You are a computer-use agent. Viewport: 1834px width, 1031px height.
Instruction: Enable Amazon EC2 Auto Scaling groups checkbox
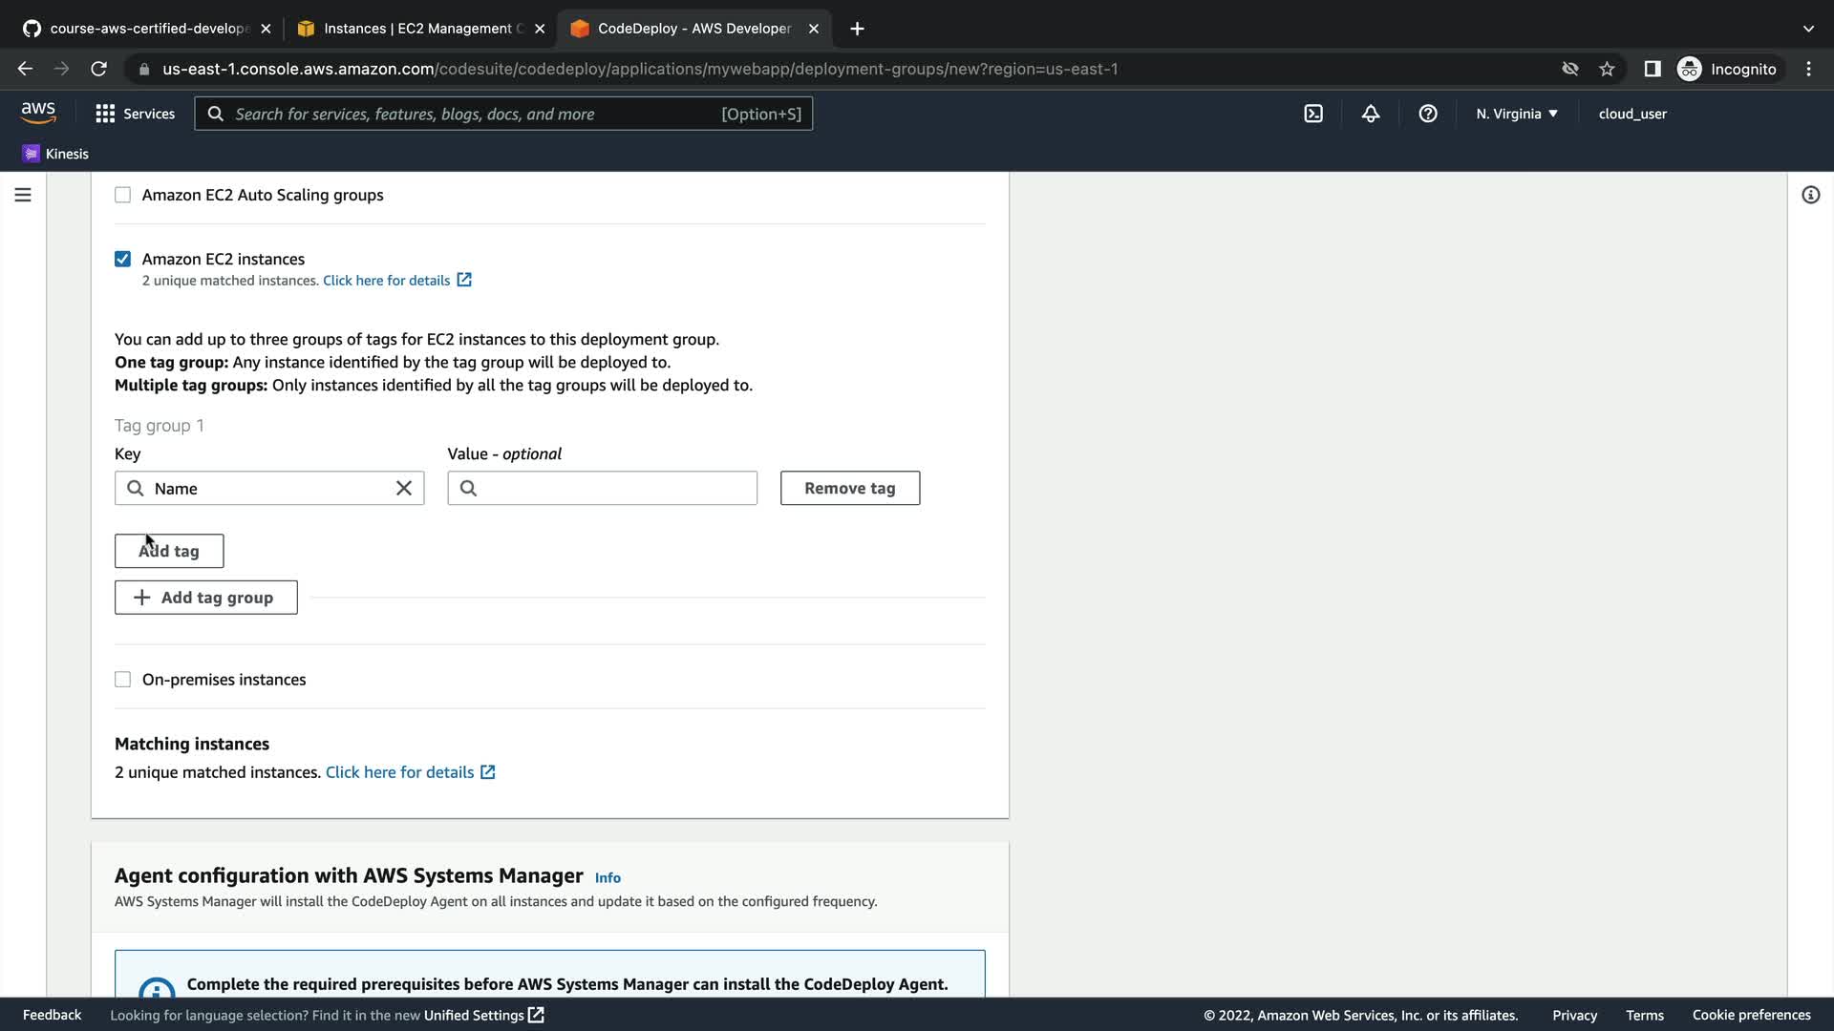pos(123,195)
